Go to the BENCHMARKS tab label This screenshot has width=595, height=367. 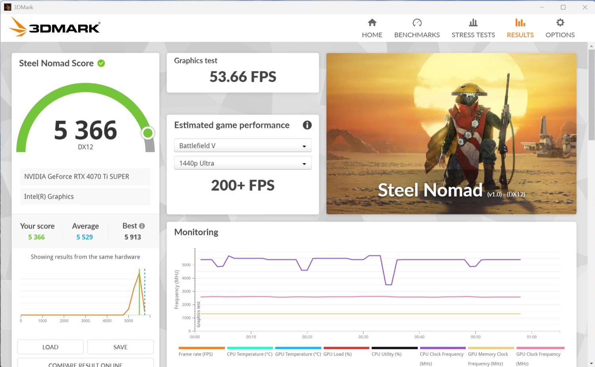[x=417, y=35]
